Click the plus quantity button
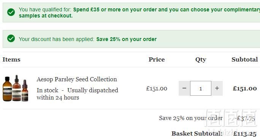 tap(217, 88)
